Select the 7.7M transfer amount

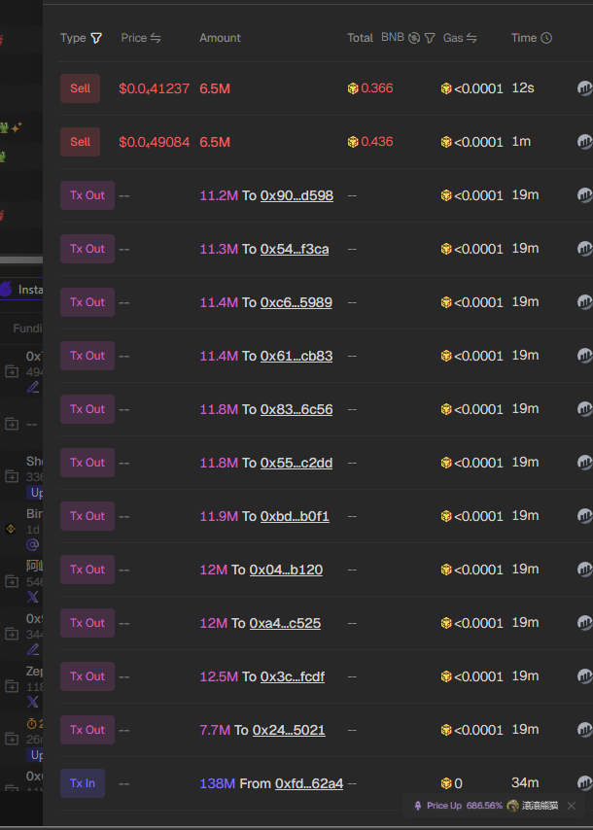point(215,730)
